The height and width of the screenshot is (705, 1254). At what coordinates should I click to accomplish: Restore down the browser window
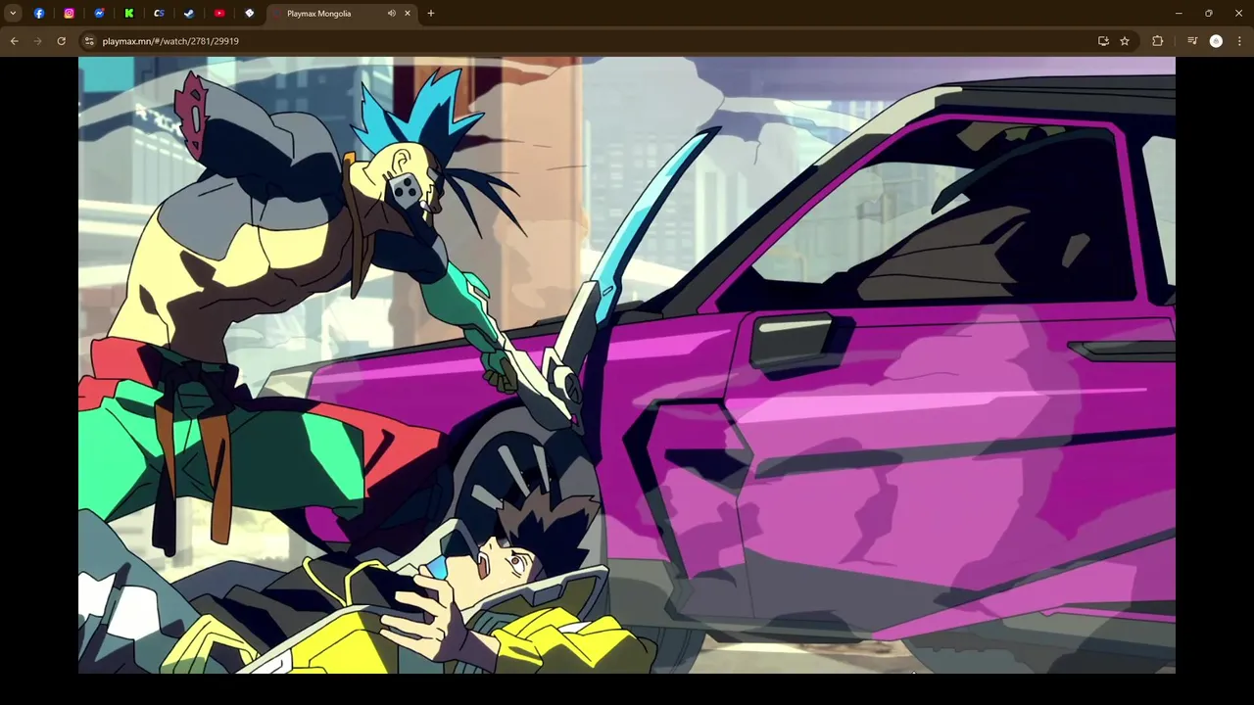[x=1209, y=14]
